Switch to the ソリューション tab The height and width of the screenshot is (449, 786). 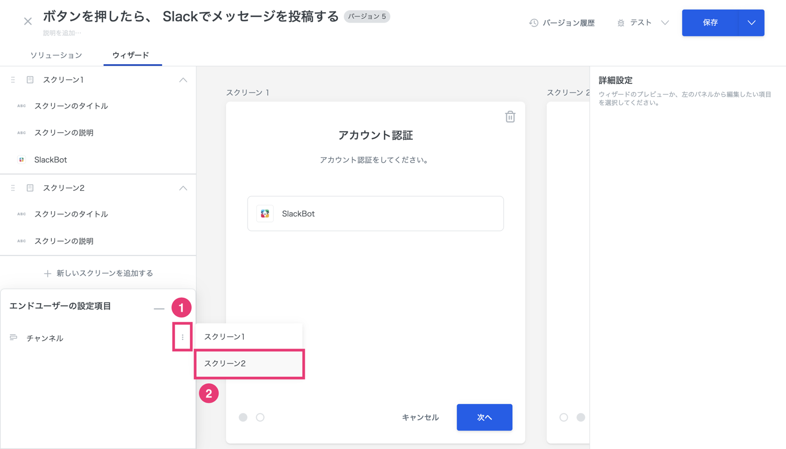56,55
